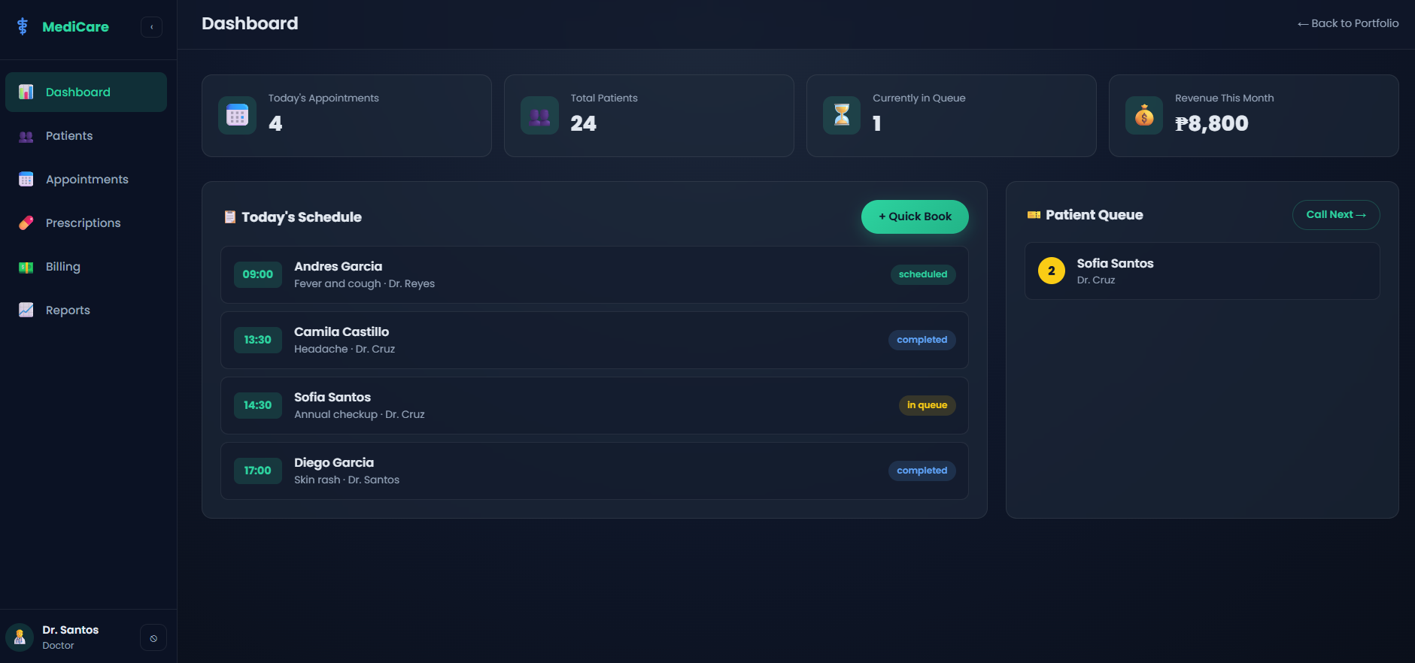Viewport: 1415px width, 663px height.
Task: Click the ticket icon beside Patient Queue
Action: (x=1034, y=215)
